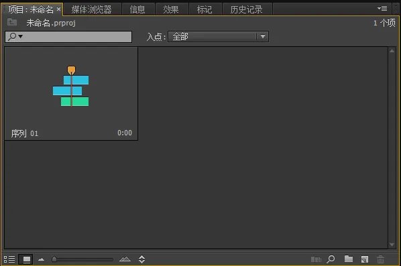This screenshot has height=266, width=401.
Task: Click the find magnifier icon in bottom bar
Action: 331,259
